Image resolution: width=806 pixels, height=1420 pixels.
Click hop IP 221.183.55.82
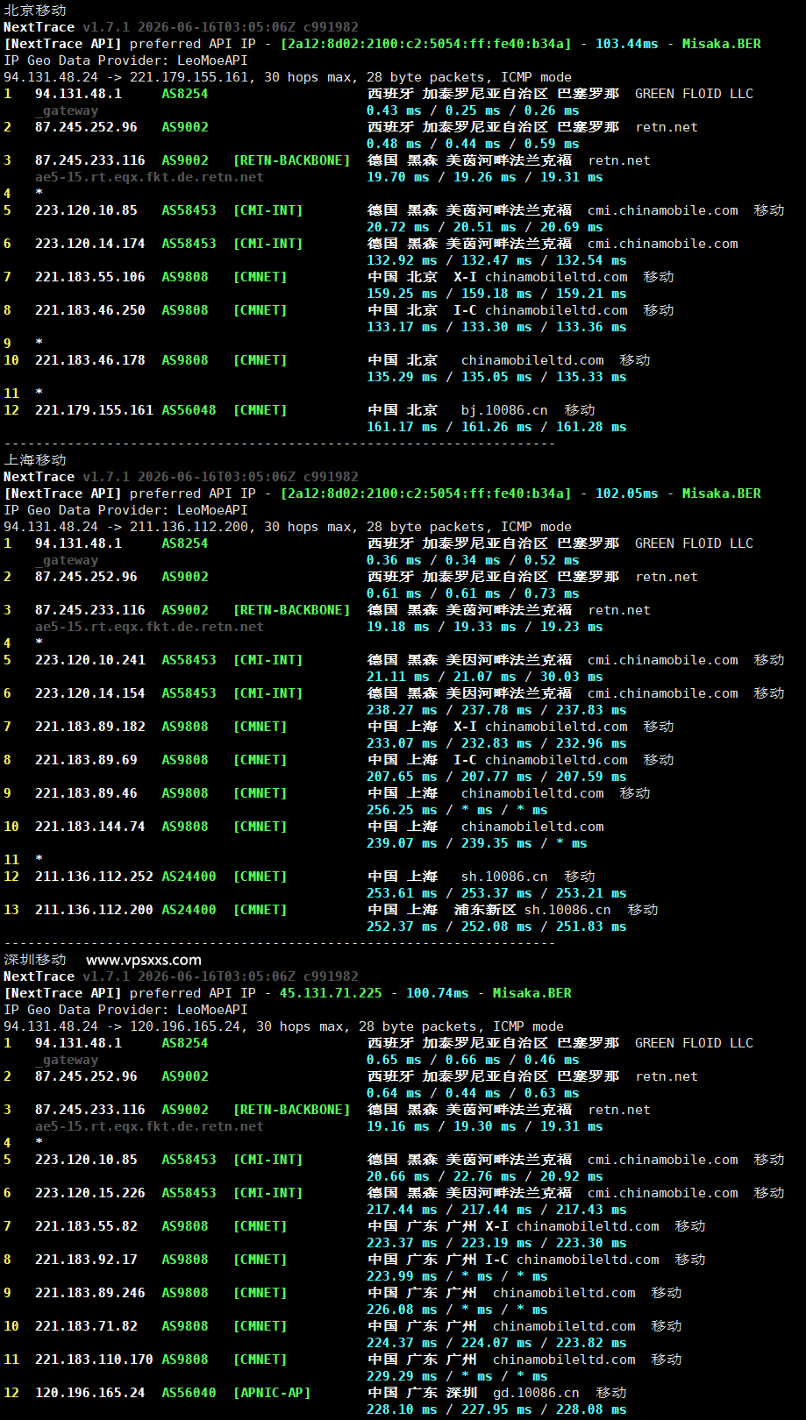click(x=86, y=1226)
